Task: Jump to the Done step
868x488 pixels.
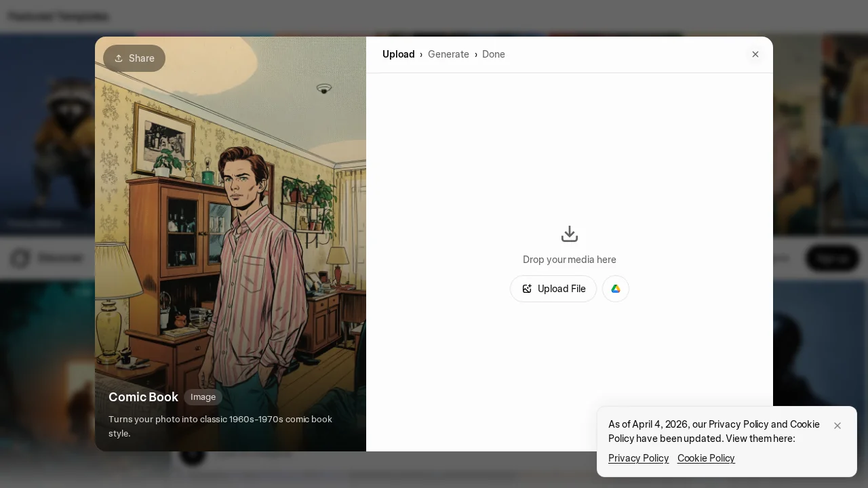Action: 494,54
